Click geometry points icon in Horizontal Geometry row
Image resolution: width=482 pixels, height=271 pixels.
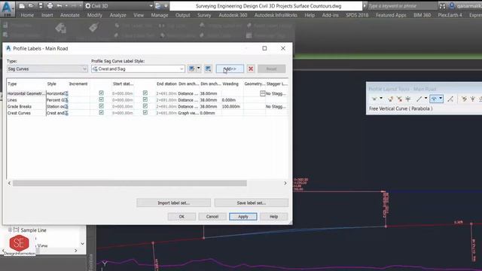(263, 93)
